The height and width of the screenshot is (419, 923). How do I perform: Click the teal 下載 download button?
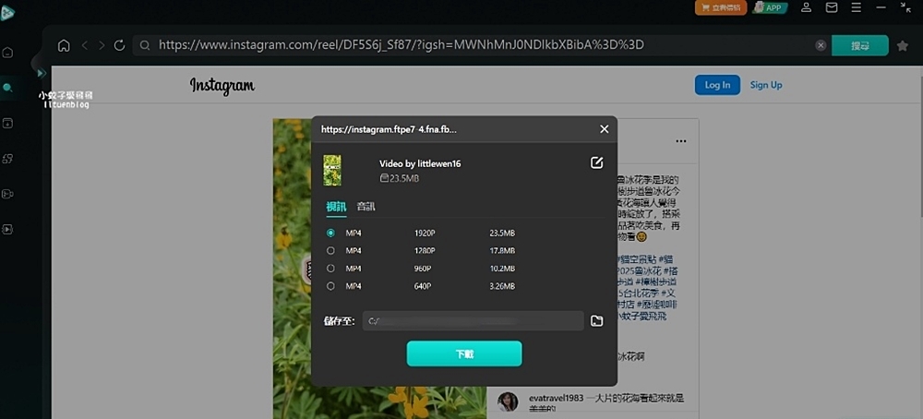pyautogui.click(x=464, y=353)
